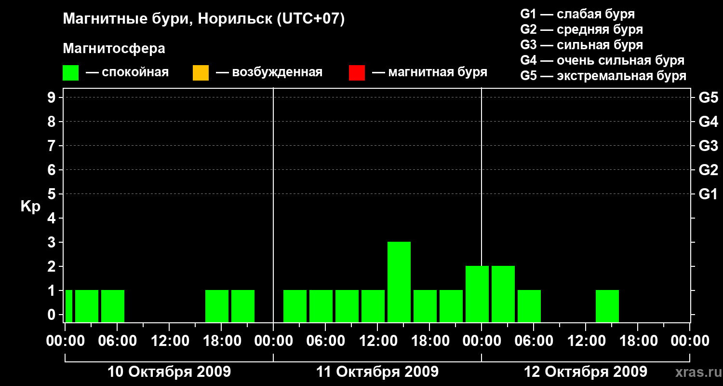Image resolution: width=723 pixels, height=386 pixels.
Task: Click the 'G3 — сильная буря' description
Action: click(582, 45)
